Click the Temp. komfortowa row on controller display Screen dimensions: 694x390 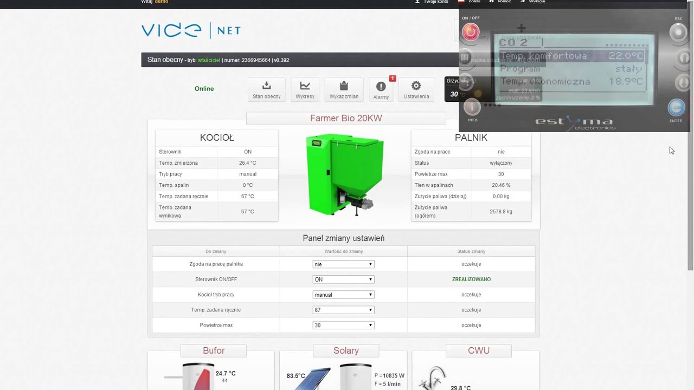click(x=571, y=56)
